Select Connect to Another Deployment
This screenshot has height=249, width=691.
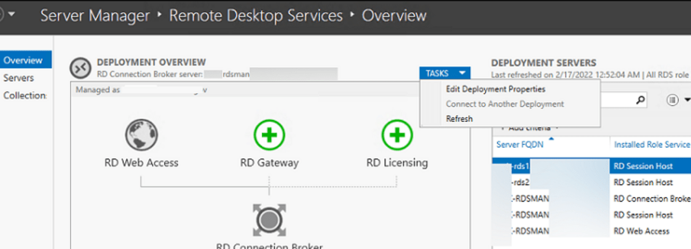tap(505, 104)
